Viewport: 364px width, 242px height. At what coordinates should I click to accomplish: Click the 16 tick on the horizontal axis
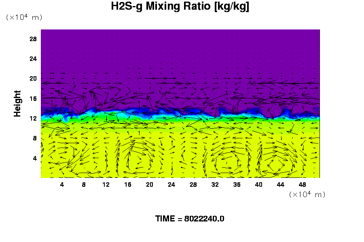128,184
